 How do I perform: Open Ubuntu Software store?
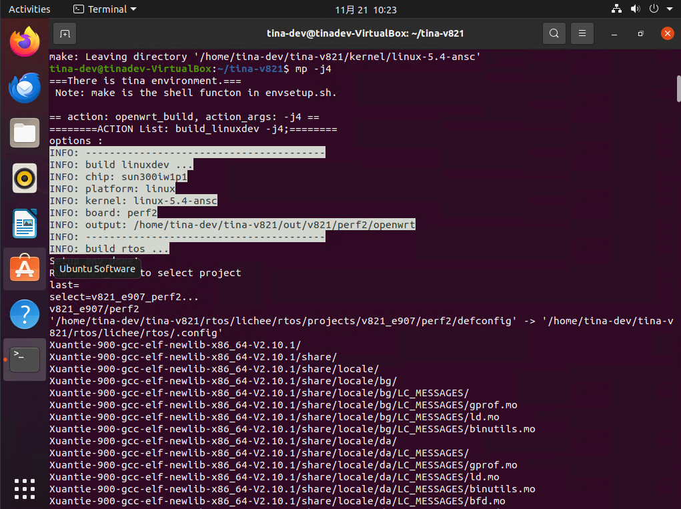[25, 269]
